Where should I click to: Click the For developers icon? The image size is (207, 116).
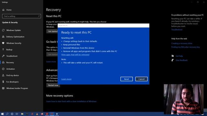click(3, 82)
